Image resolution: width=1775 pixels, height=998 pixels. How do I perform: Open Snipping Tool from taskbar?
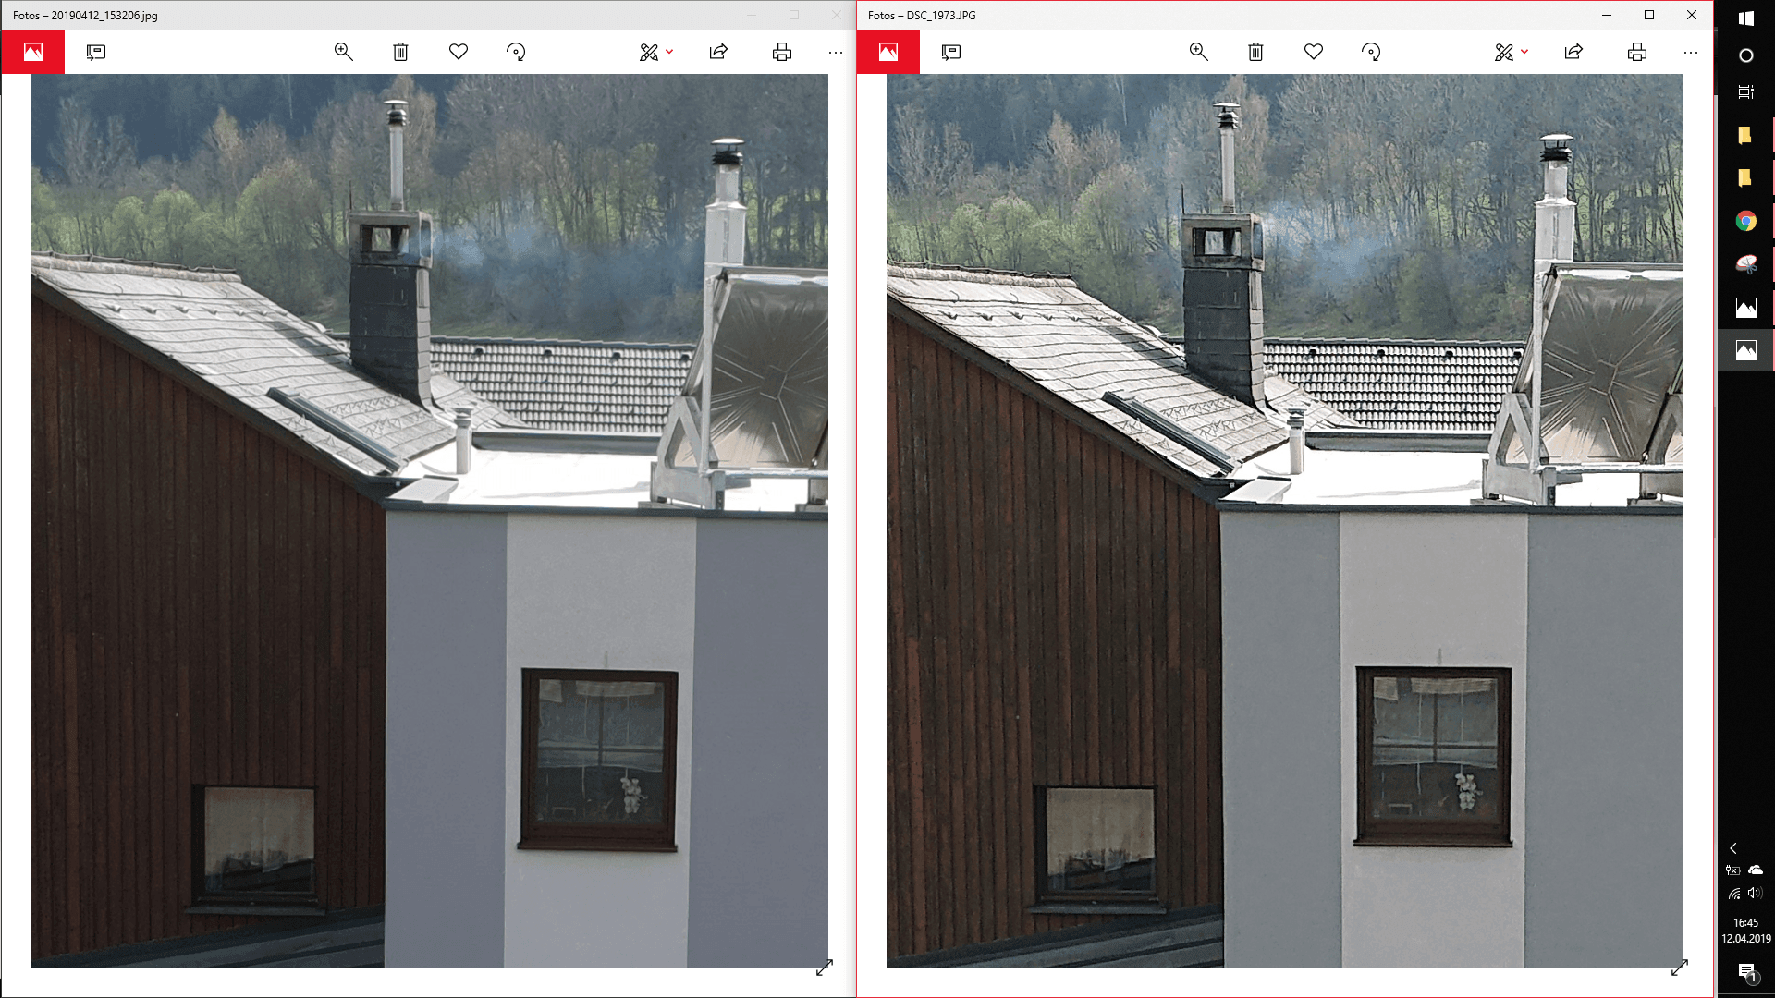coord(1745,264)
